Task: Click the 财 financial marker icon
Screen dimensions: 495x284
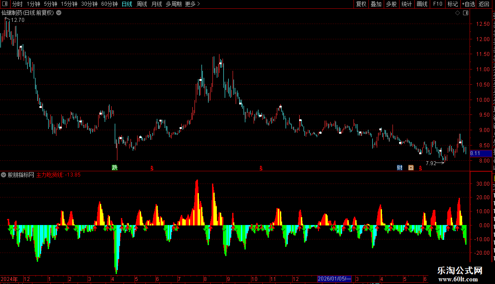Action: tap(400, 168)
